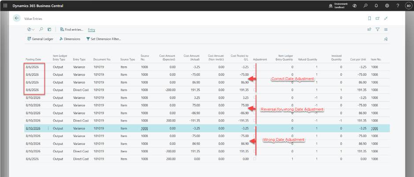The width and height of the screenshot is (414, 177).
Task: Open the Adjustment column header menu
Action: coord(260,59)
